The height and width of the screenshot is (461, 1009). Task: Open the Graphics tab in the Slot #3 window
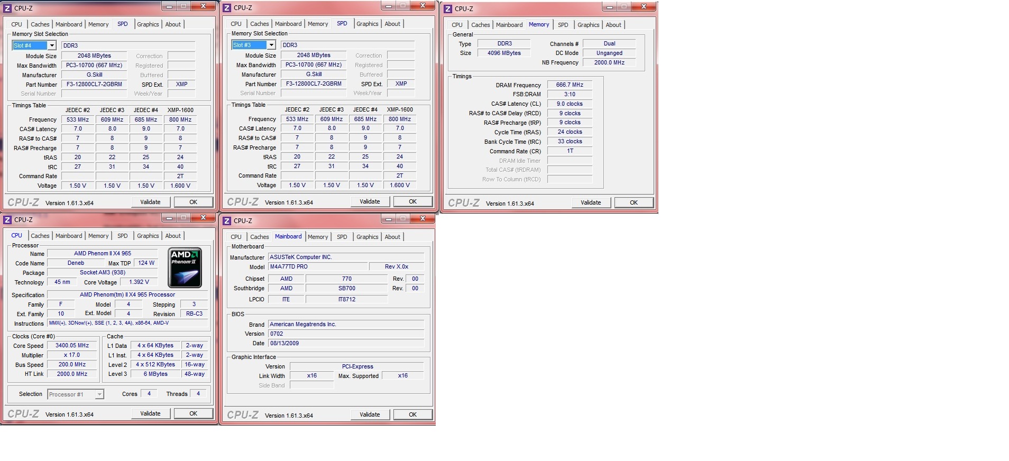coord(368,24)
